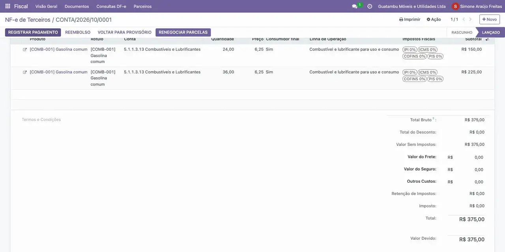The image size is (505, 252).
Task: Click the Total R$ 375,00 value
Action: tap(471, 219)
